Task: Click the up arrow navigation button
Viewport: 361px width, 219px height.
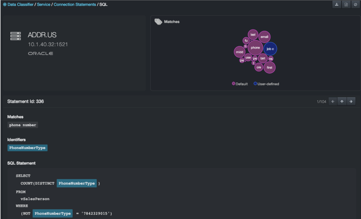Action: pyautogui.click(x=342, y=101)
